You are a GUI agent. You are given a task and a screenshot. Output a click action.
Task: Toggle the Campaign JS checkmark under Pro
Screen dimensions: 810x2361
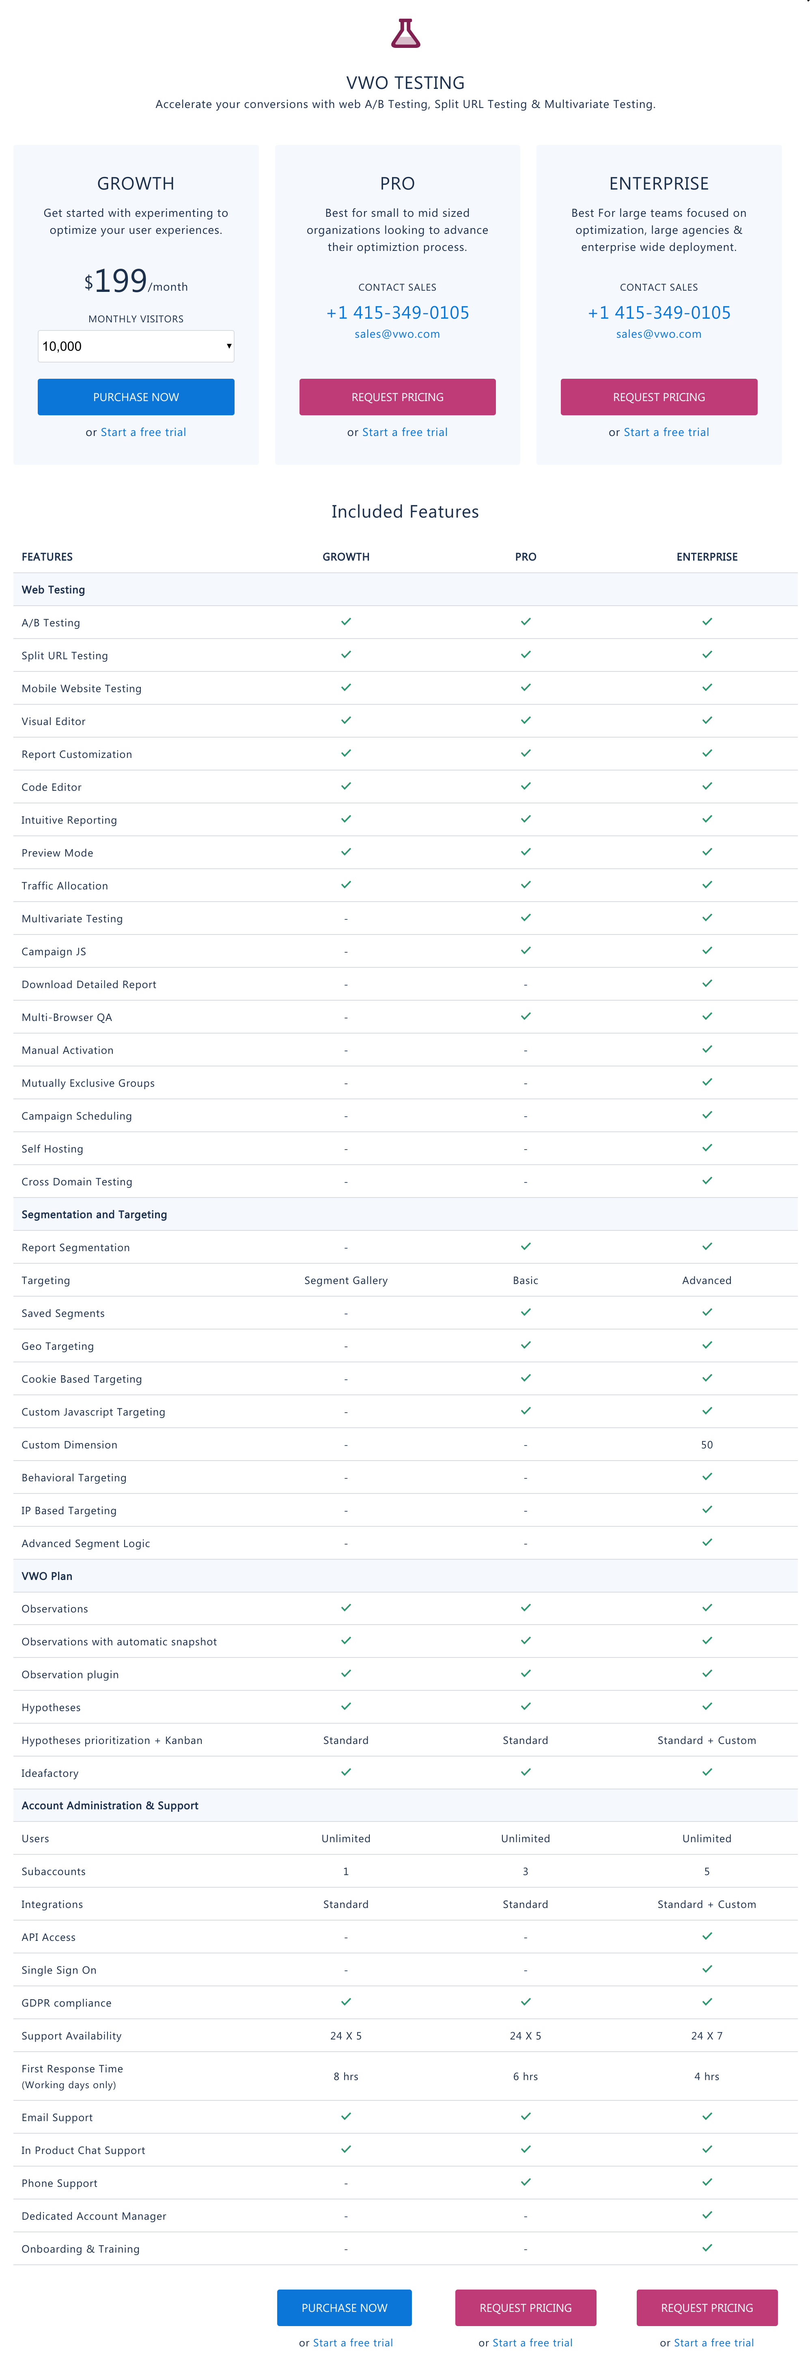(525, 950)
